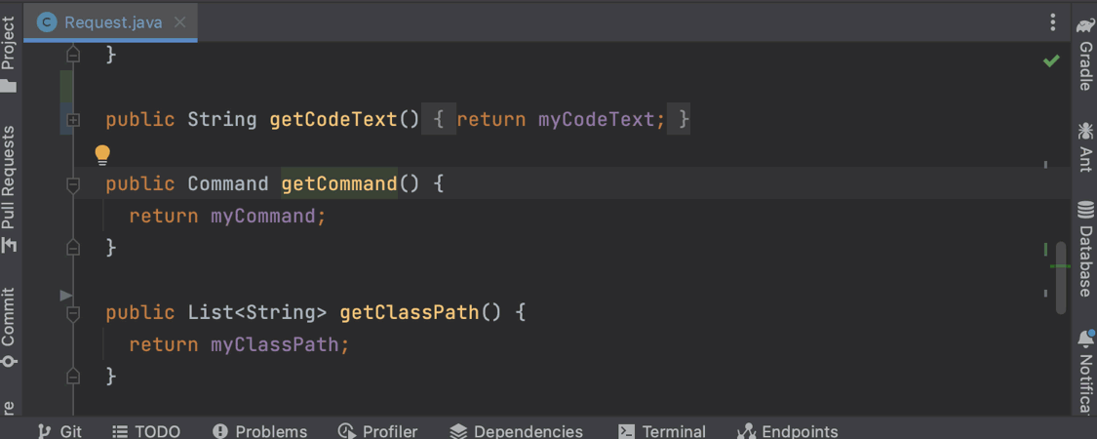Open the Ant tool window
The width and height of the screenshot is (1097, 439).
[1084, 146]
